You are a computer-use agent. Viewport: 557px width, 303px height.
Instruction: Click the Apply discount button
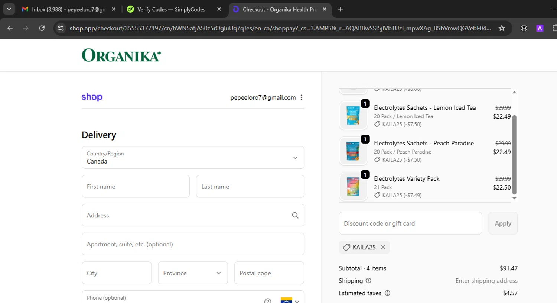click(503, 223)
